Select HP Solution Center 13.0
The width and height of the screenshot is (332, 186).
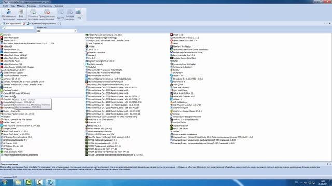[x=12, y=146]
